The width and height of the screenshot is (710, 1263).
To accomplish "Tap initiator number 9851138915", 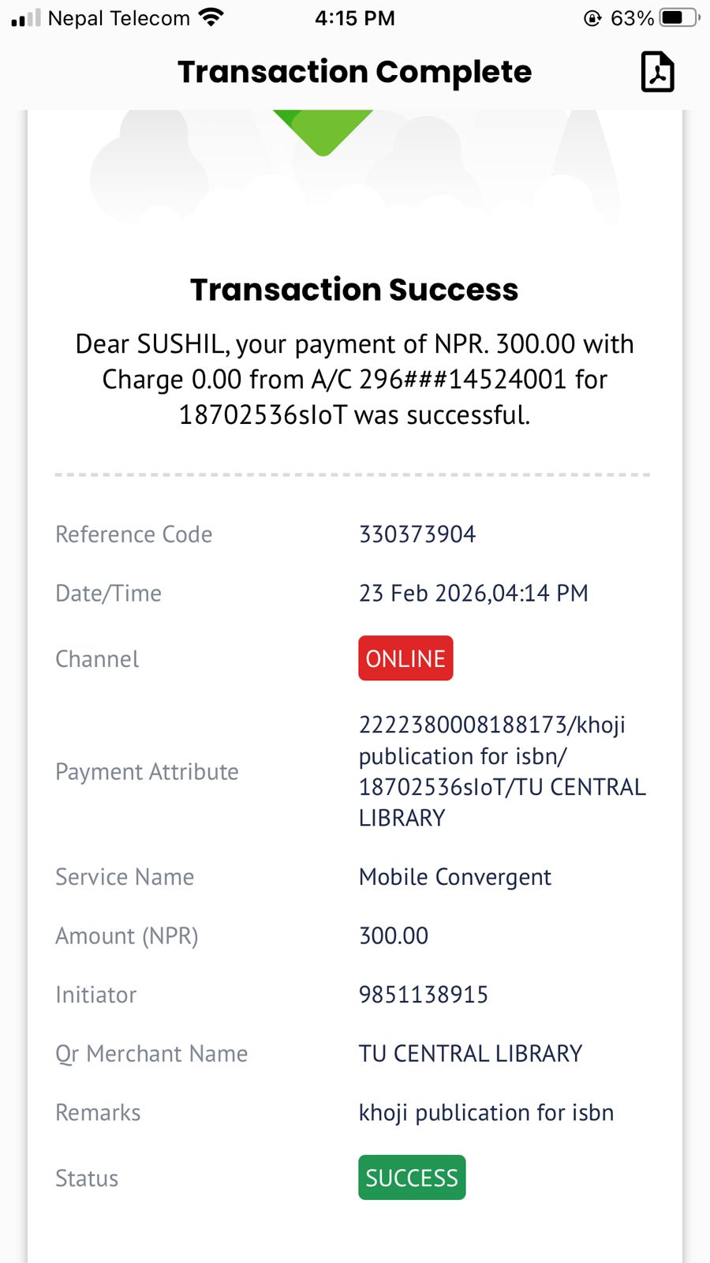I will [x=424, y=995].
